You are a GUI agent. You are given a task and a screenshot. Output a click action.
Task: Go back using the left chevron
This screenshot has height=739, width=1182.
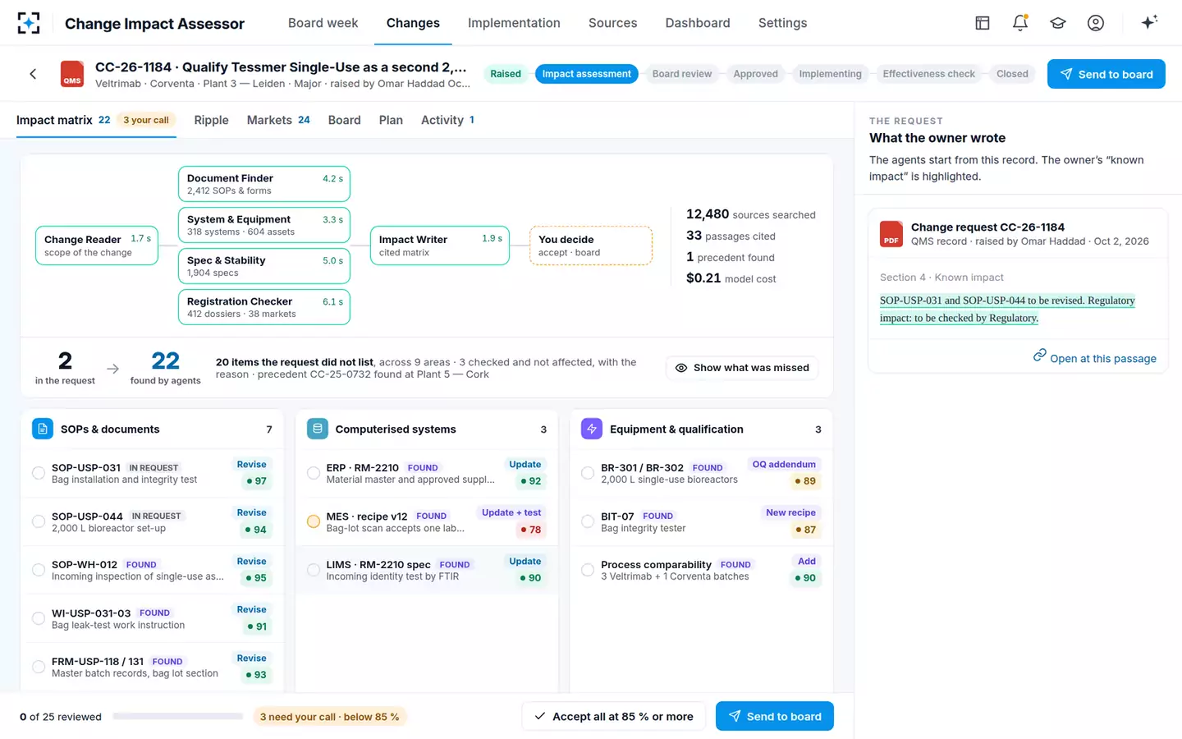(33, 74)
